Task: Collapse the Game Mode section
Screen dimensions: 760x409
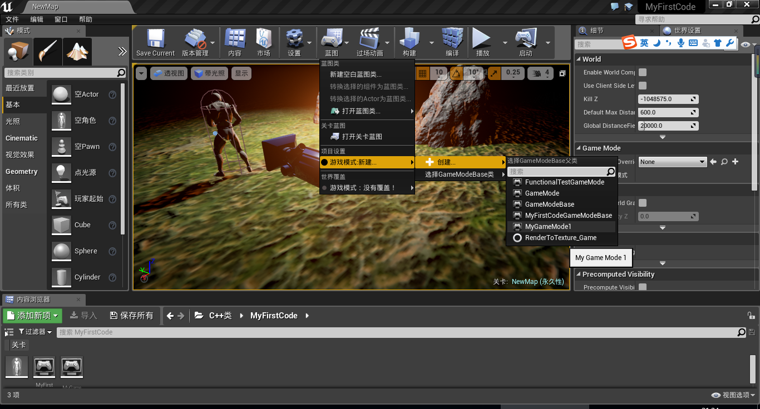Action: (578, 148)
